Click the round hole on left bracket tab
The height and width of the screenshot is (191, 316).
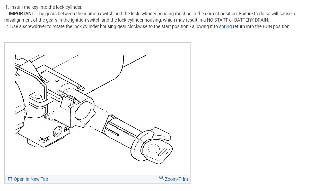[38, 97]
